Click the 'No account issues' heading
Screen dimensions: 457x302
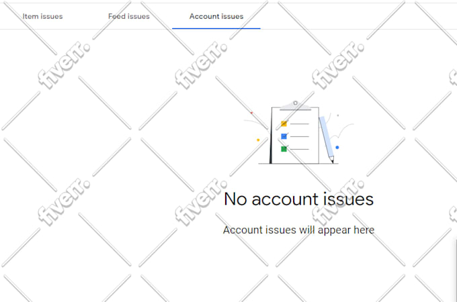tap(299, 199)
